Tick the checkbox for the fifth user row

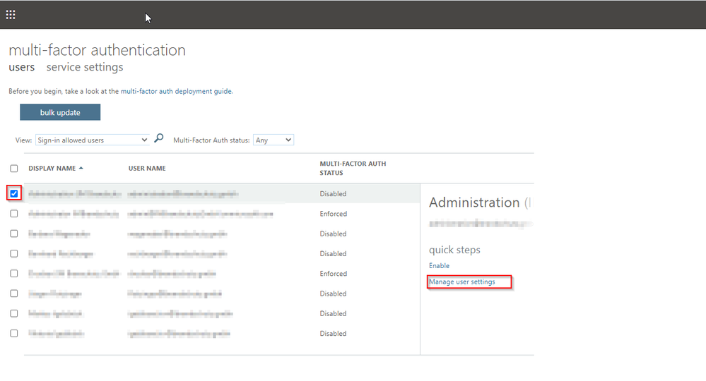point(14,274)
